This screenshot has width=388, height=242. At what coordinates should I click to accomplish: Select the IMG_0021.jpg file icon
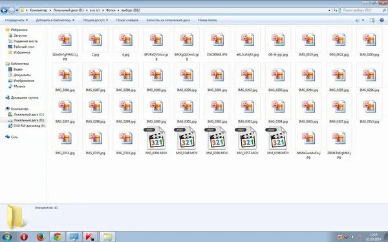(339, 39)
